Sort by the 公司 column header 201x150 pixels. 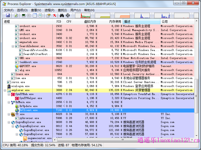point(177,21)
